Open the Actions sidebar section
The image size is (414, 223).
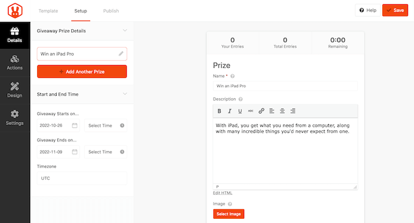pyautogui.click(x=15, y=63)
